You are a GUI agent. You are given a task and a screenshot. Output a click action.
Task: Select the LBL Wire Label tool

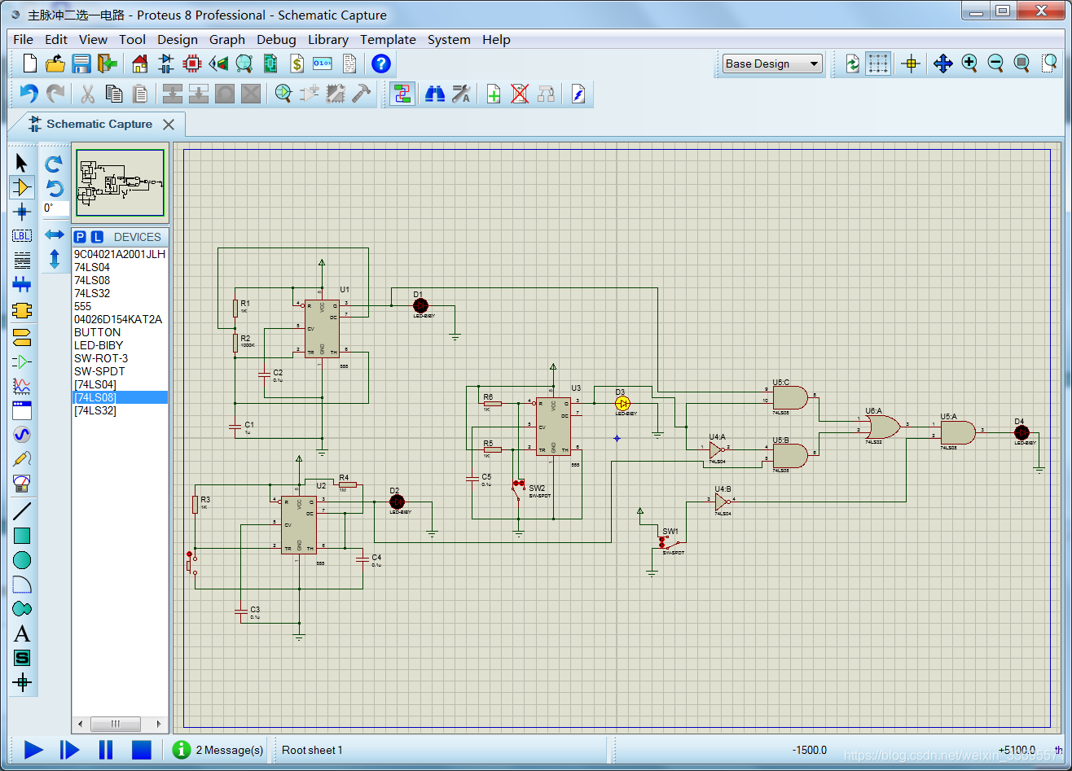click(x=22, y=236)
